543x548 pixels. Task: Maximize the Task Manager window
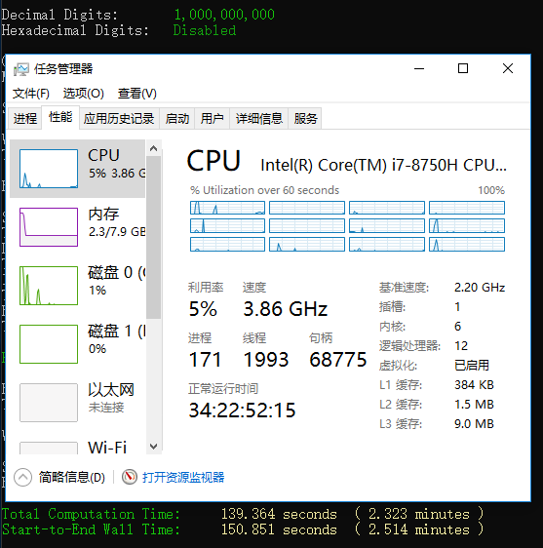point(463,68)
